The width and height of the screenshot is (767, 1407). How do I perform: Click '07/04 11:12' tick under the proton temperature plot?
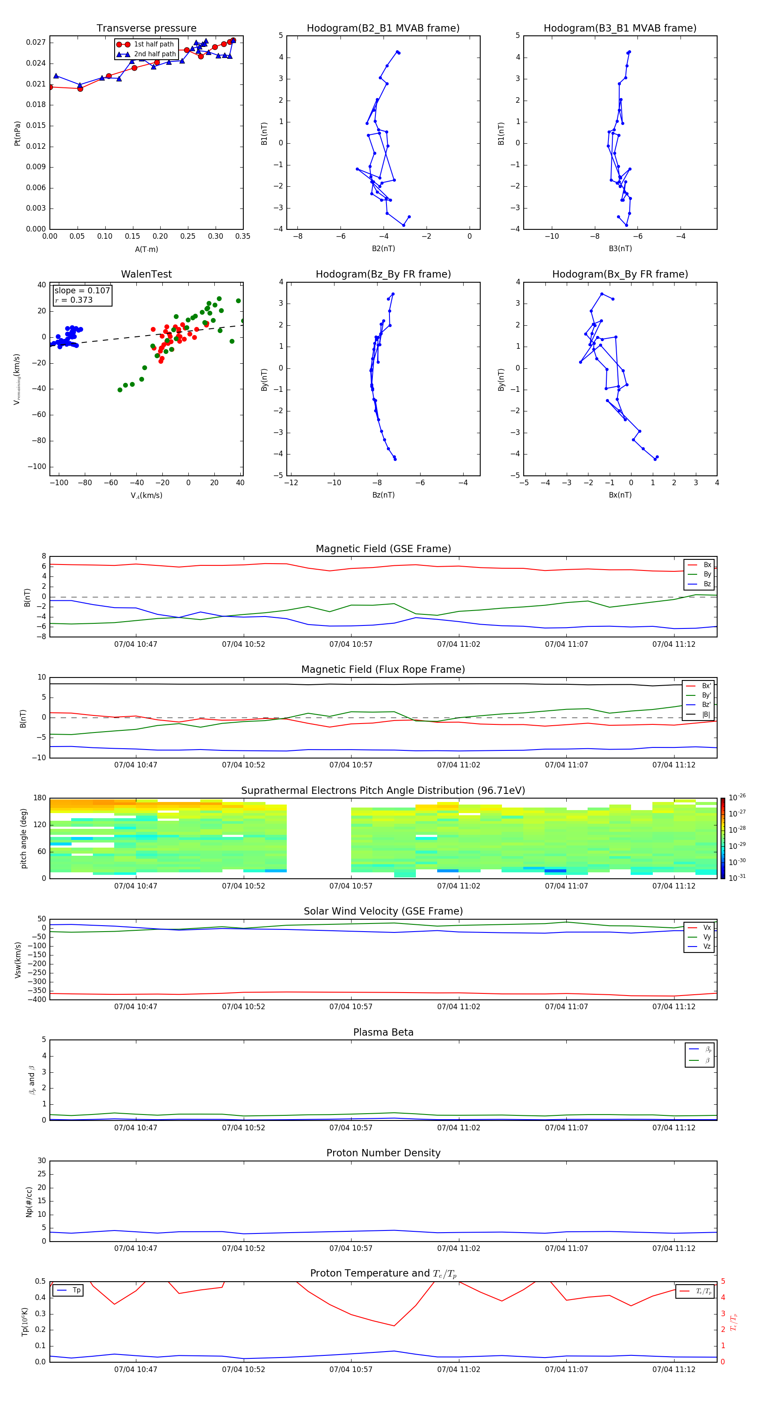[674, 1369]
